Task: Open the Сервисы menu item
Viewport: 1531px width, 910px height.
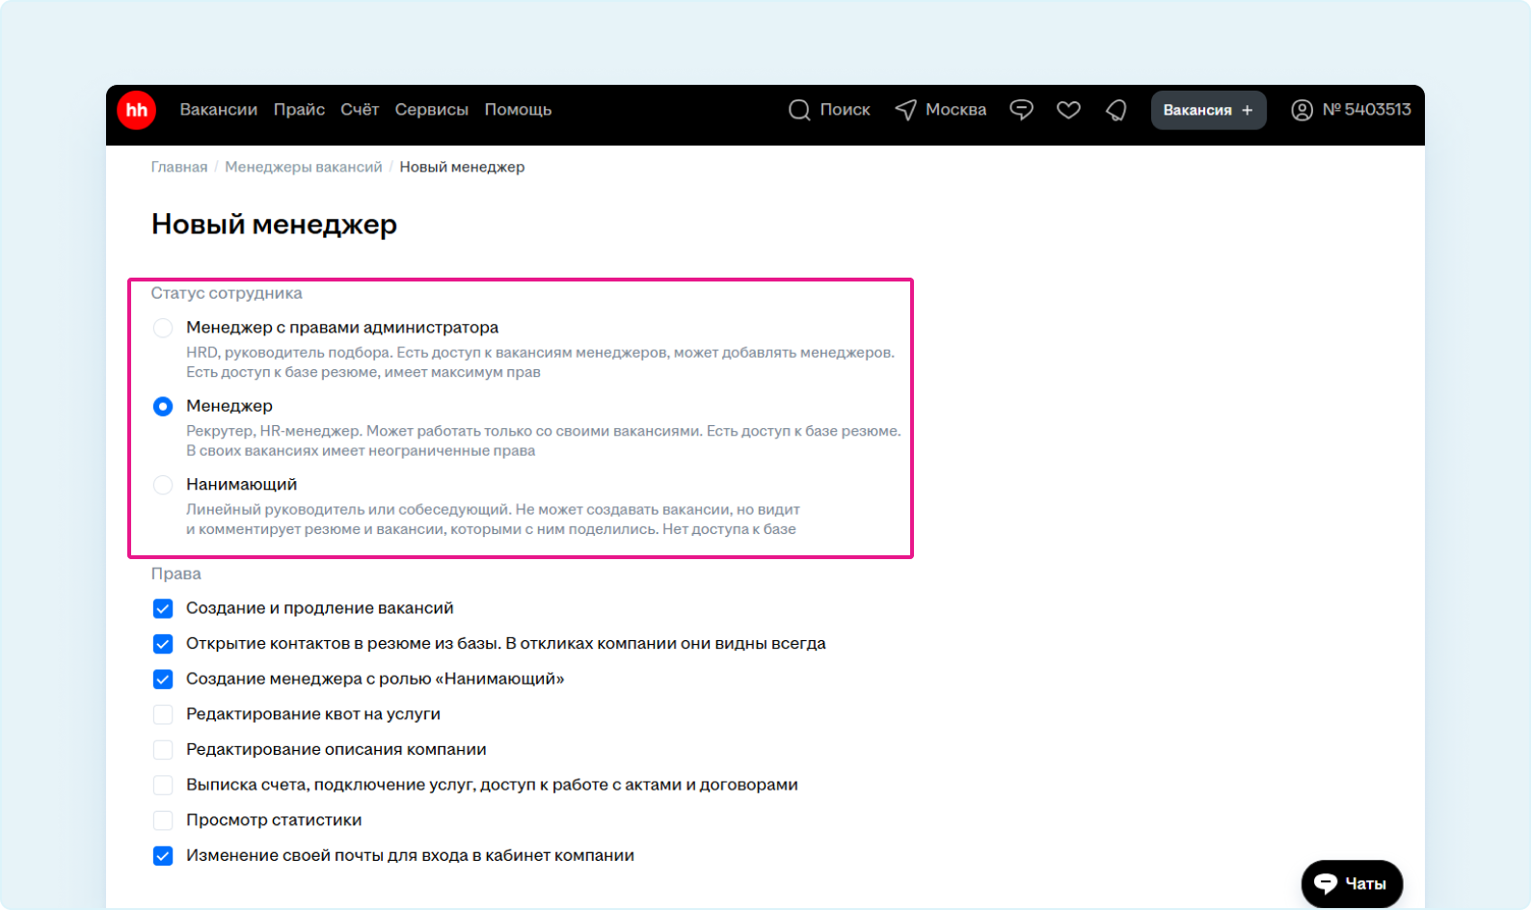Action: (x=432, y=110)
